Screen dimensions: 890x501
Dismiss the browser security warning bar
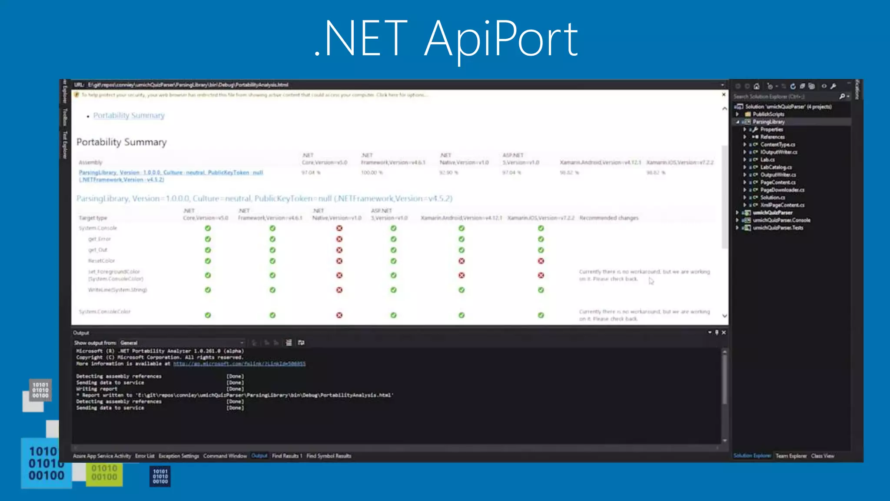724,94
